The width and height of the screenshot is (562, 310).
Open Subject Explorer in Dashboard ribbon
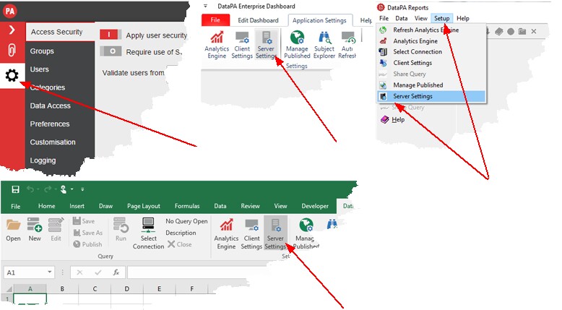[x=324, y=45]
